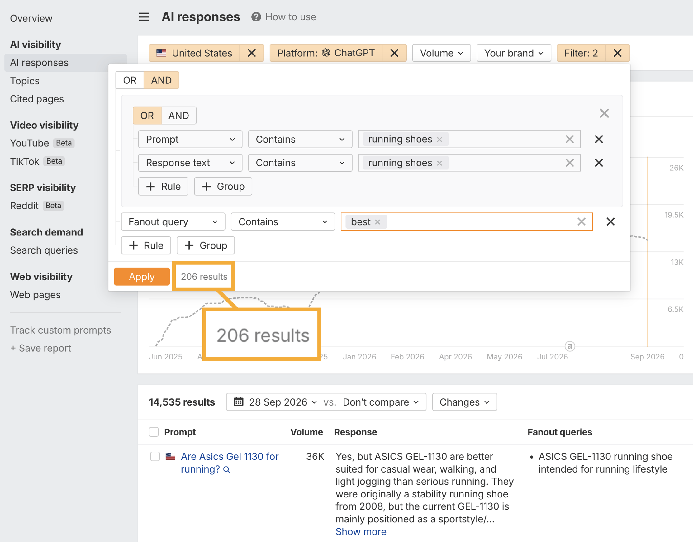Open Search queries in sidebar

coord(44,250)
